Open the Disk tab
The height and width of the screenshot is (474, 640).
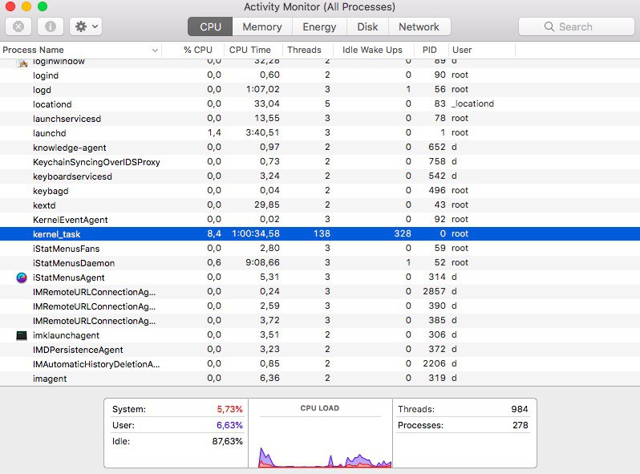point(367,26)
